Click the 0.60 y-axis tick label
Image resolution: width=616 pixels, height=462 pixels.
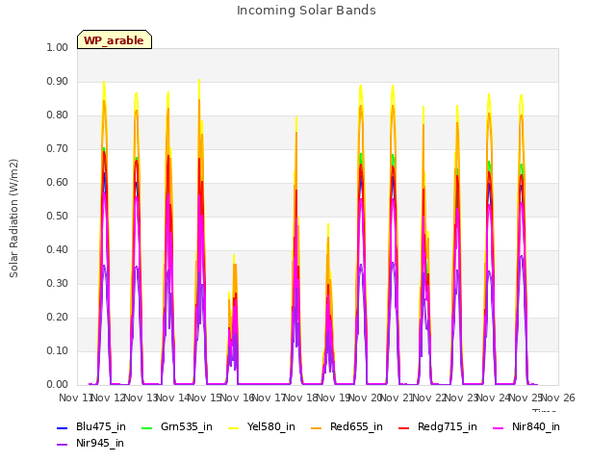tap(58, 183)
